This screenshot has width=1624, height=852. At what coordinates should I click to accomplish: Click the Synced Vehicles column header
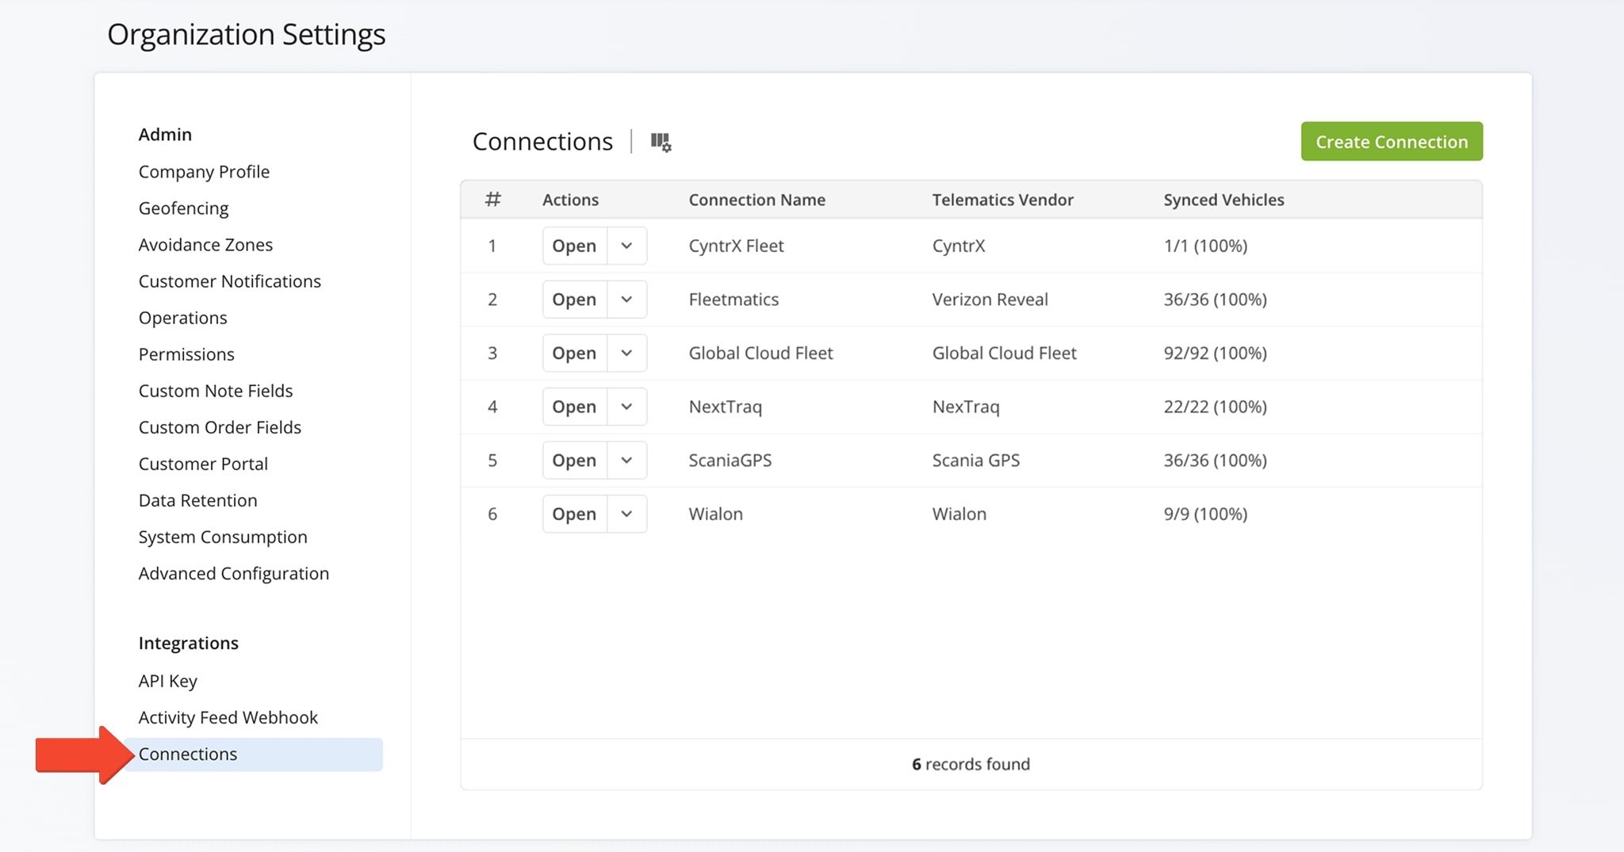click(1224, 200)
